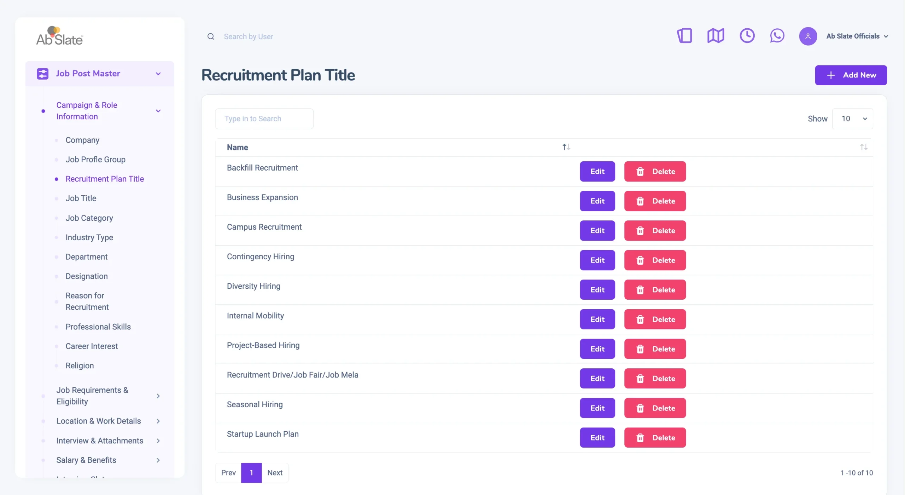
Task: Click the clock history icon
Action: 747,36
